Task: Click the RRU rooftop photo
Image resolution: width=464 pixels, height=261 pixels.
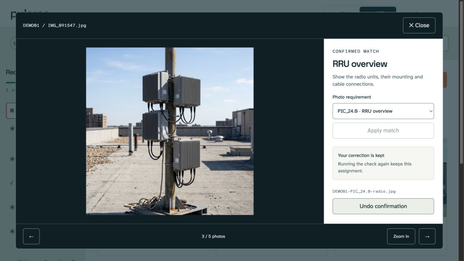Action: pos(170,131)
